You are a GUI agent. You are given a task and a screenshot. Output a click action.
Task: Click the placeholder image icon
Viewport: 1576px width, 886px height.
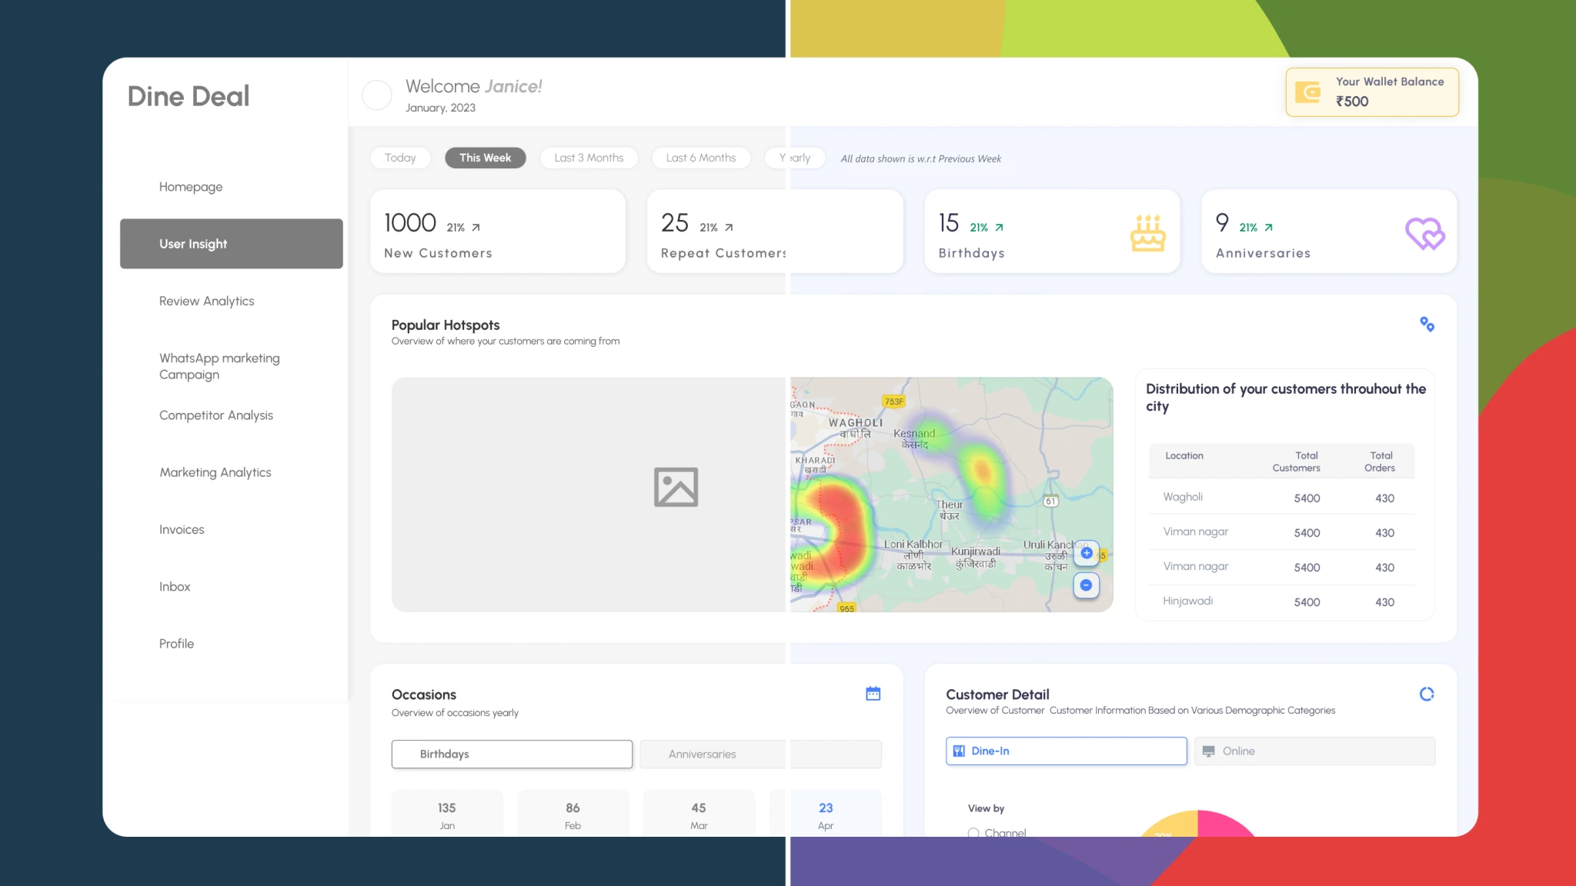click(x=676, y=487)
